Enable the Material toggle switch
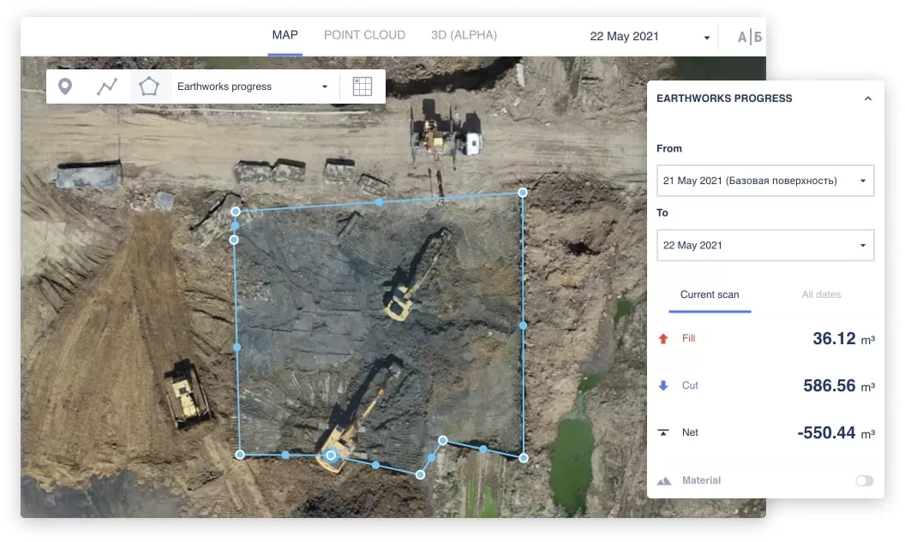Screen dimensions: 905x542 [864, 481]
